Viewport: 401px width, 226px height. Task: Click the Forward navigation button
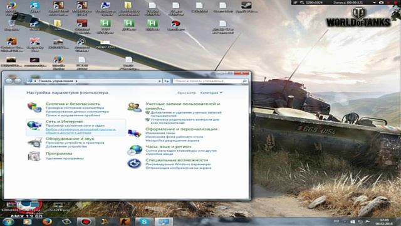point(18,81)
